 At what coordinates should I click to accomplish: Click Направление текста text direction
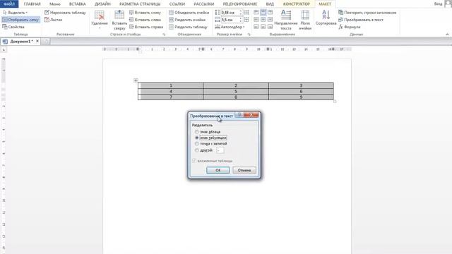pos(285,20)
